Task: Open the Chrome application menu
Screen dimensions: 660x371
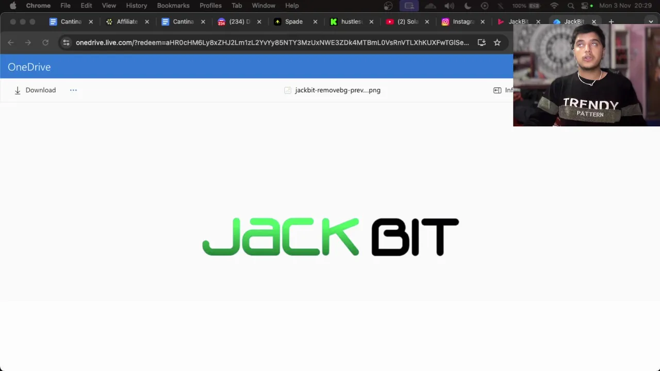Action: [38, 6]
